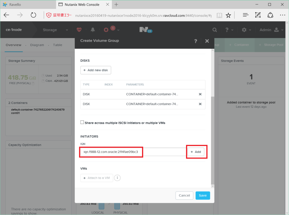Click the INDEX column header
This screenshot has height=215, width=289.
(109, 84)
